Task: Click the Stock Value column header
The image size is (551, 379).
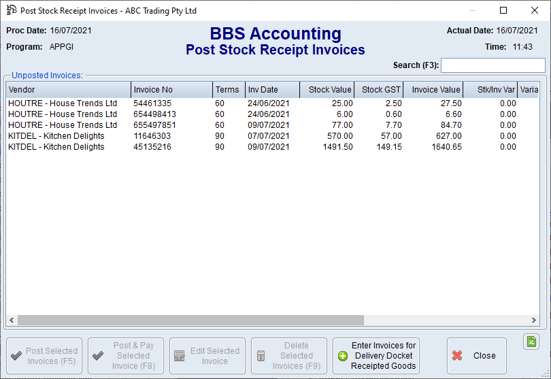Action: point(327,90)
